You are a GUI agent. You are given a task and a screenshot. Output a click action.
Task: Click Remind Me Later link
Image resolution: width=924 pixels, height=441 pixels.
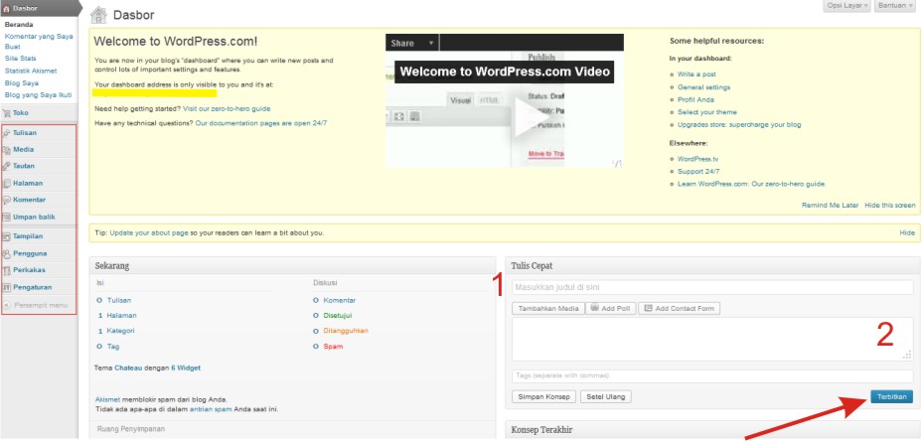click(x=831, y=205)
